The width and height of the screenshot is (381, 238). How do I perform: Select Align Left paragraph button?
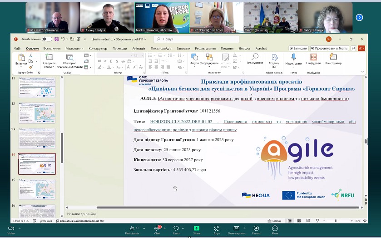pos(150,67)
